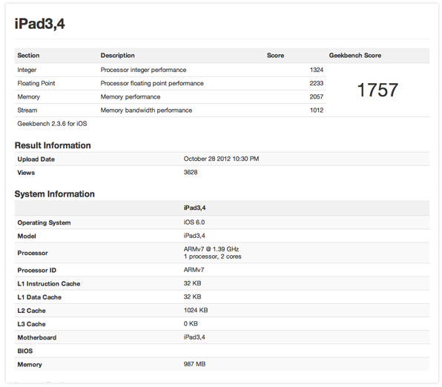
Task: Click 'Memory bandwidth performance' description
Action: pyautogui.click(x=146, y=110)
